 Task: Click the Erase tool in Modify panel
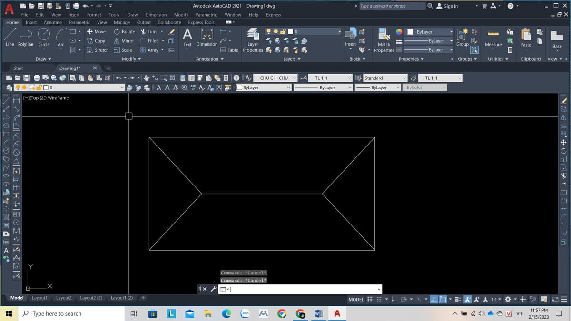pyautogui.click(x=172, y=32)
